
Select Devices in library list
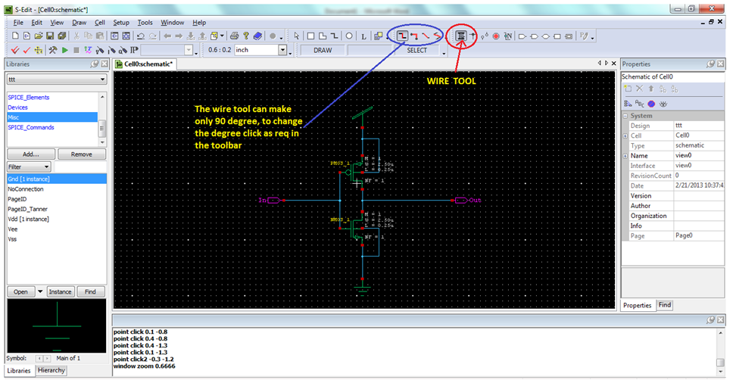pyautogui.click(x=17, y=107)
